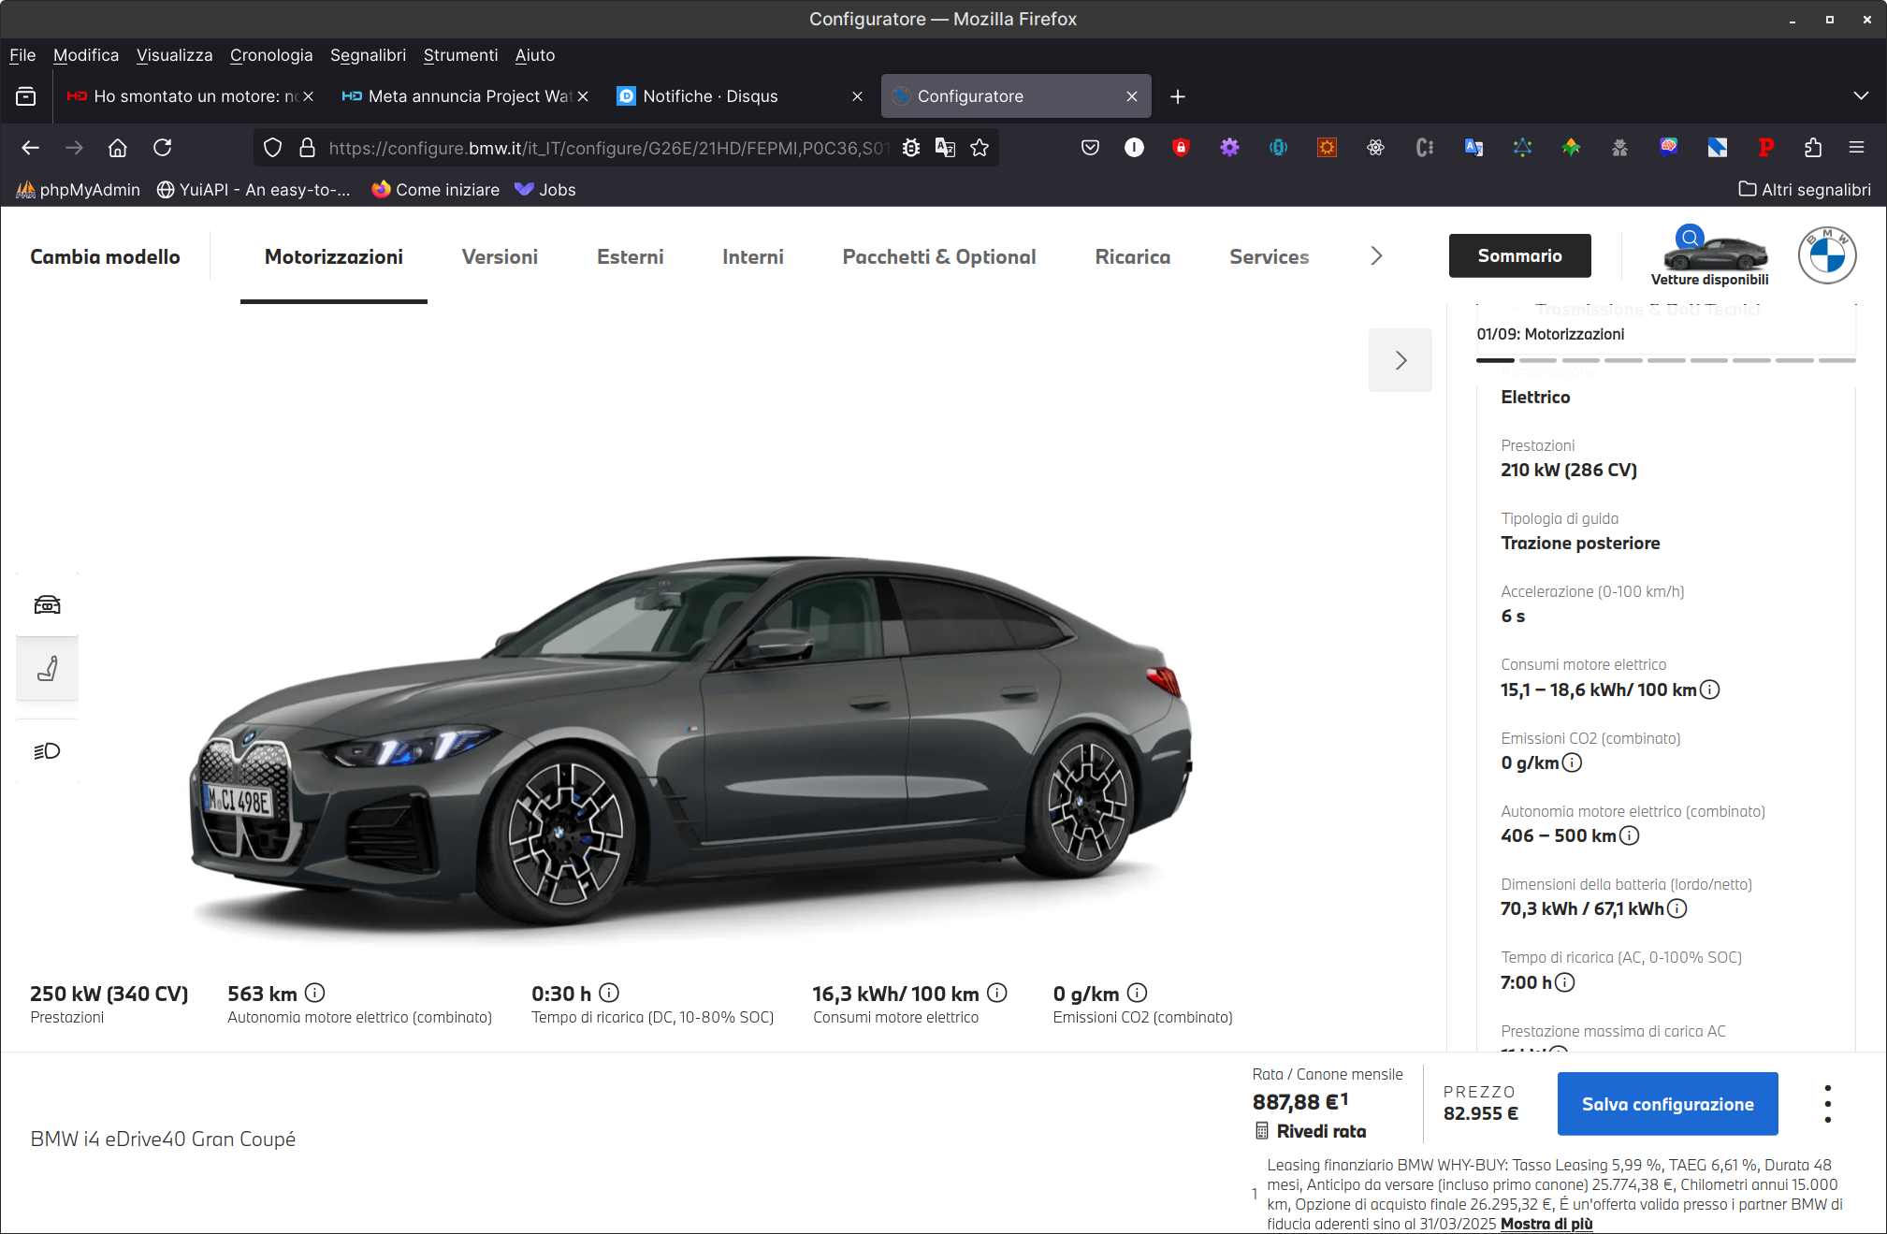Open the three-dot more options menu
Viewport: 1887px width, 1234px height.
1827,1104
